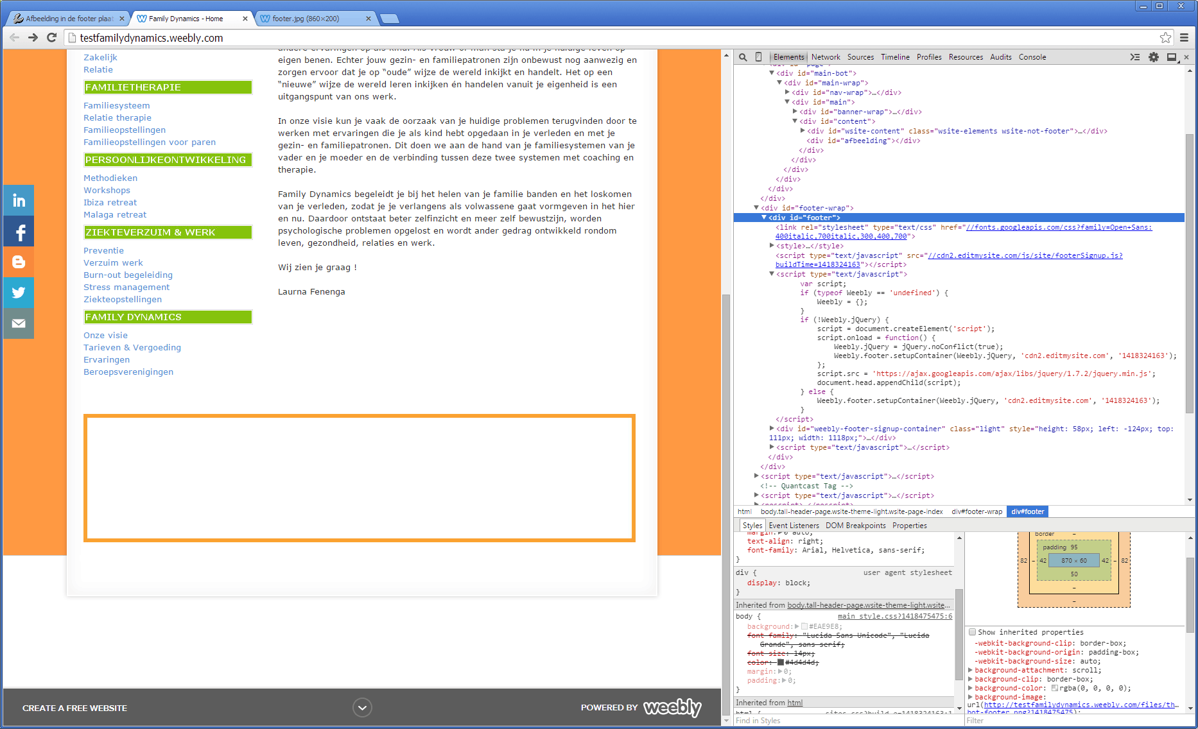Click the background-color rgba color swatch

1054,688
